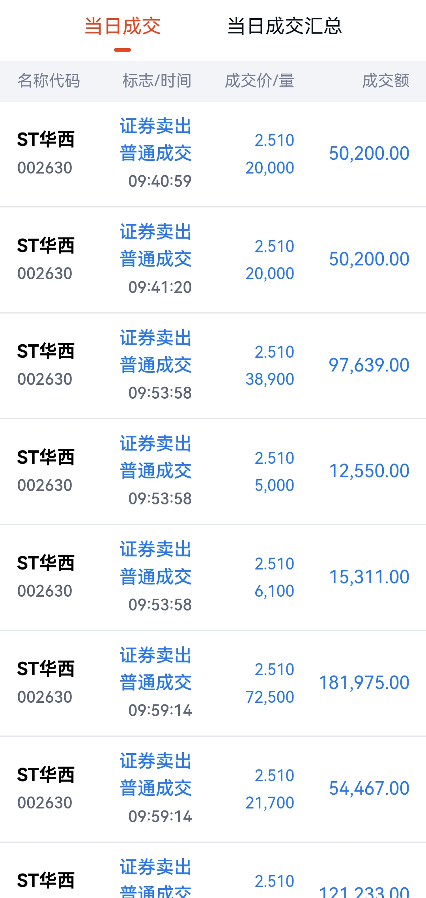Open the ST华西 trade at 09:41:20
This screenshot has width=426, height=898.
point(213,260)
